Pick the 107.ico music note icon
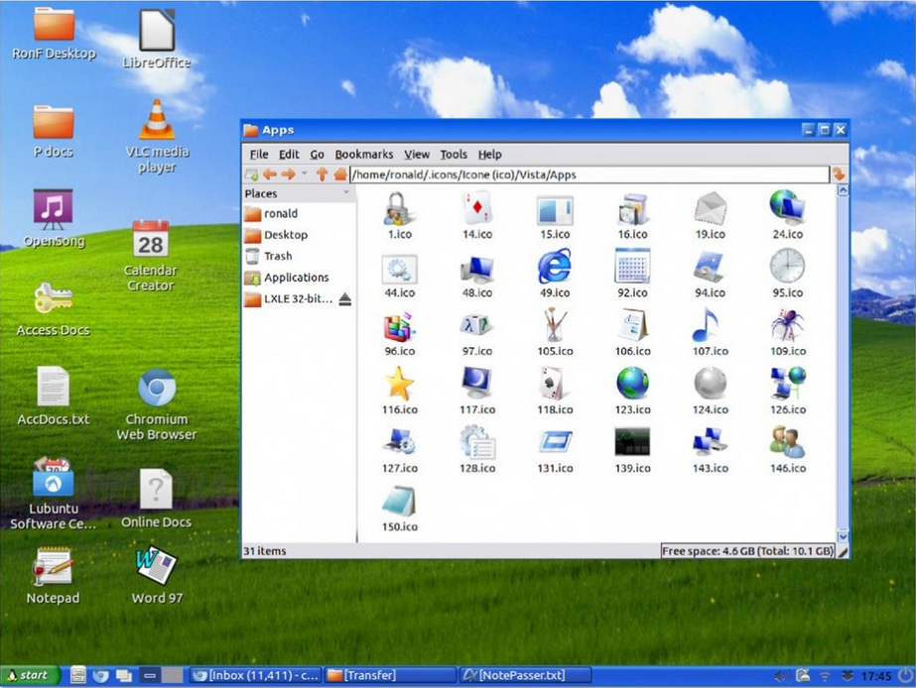 pyautogui.click(x=705, y=325)
